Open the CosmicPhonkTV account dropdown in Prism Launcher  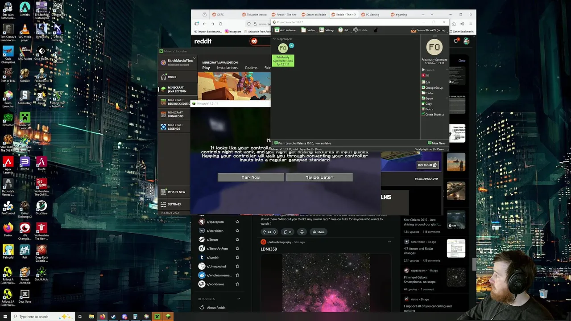pos(429,30)
